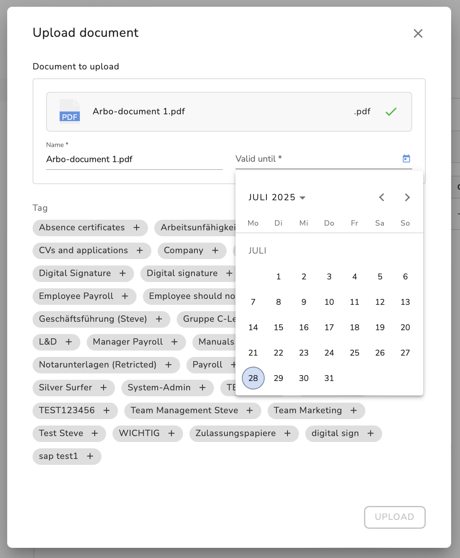The width and height of the screenshot is (460, 558).
Task: Go to previous month in calendar
Action: [382, 197]
